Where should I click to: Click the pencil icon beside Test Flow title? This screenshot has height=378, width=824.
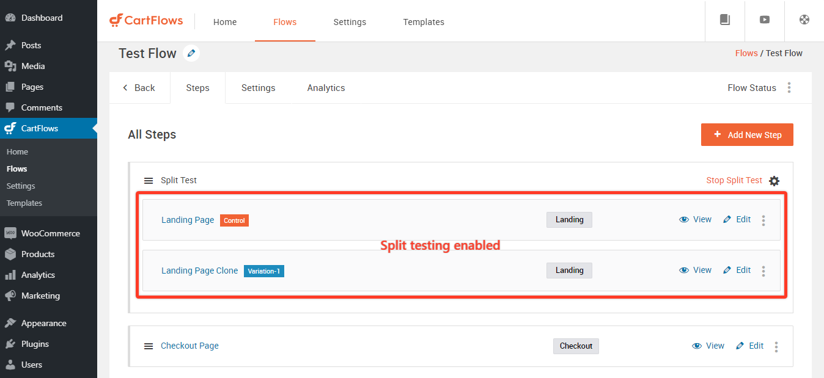191,53
